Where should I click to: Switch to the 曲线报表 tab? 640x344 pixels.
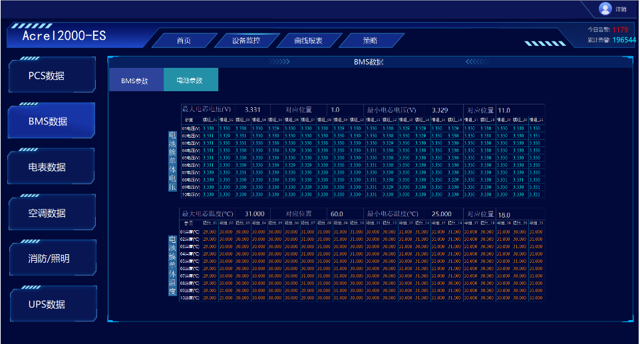coord(309,41)
